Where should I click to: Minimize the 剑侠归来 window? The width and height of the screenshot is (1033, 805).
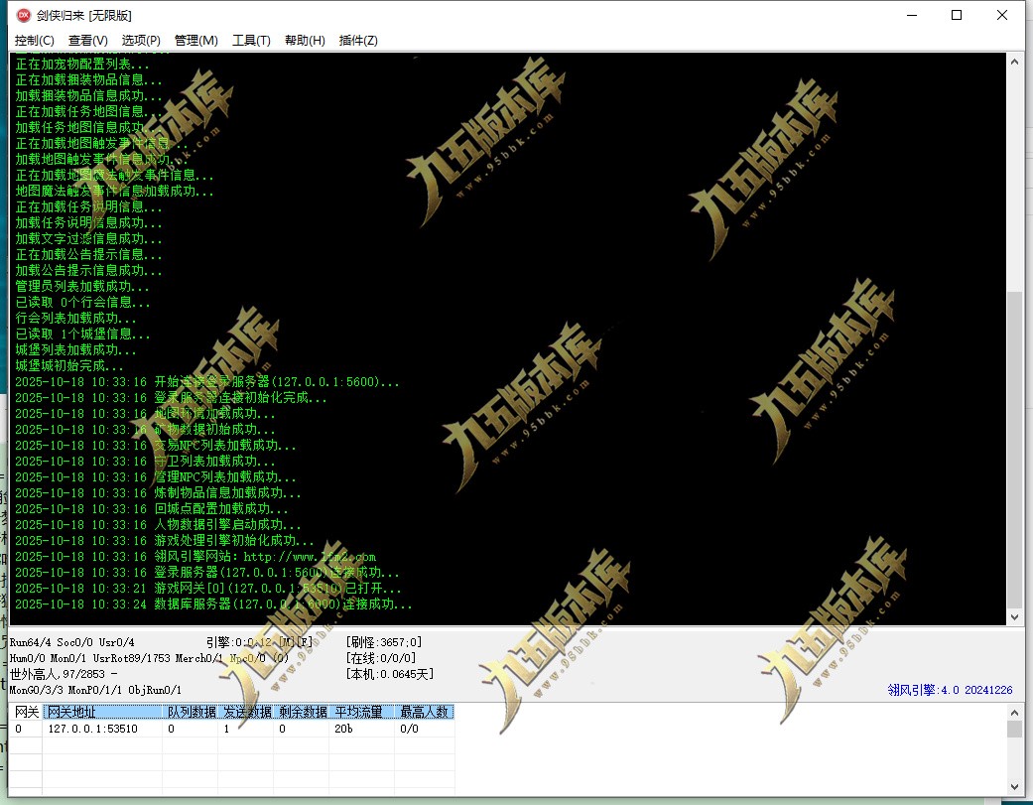point(912,15)
